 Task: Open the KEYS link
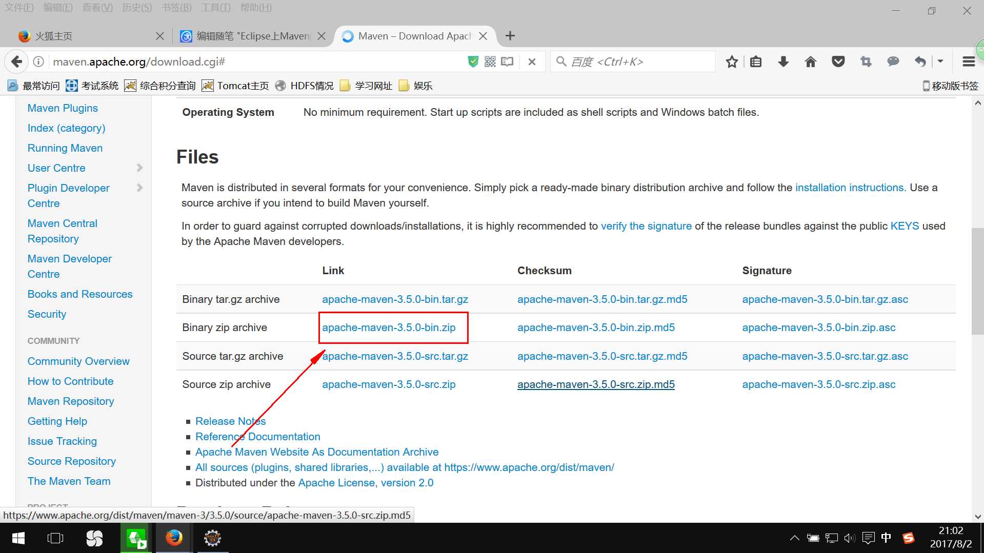(x=905, y=226)
